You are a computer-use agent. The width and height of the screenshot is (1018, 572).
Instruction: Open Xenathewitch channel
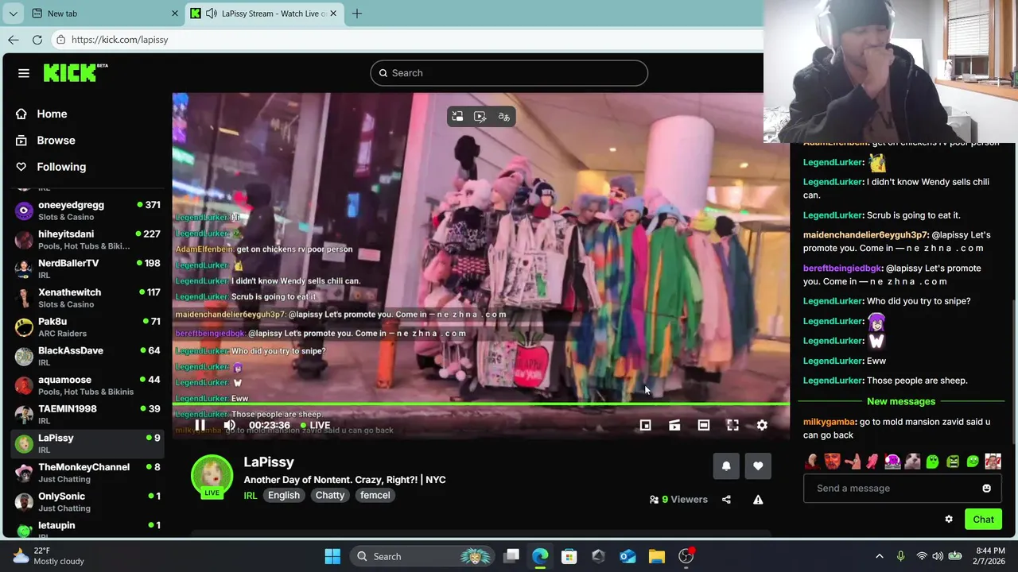click(87, 298)
